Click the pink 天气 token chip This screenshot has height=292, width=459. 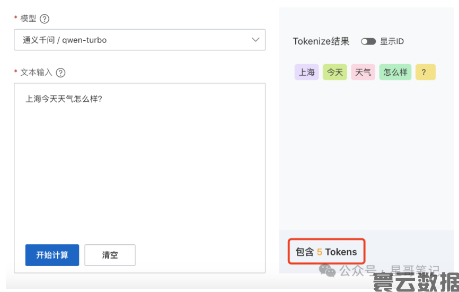[363, 72]
